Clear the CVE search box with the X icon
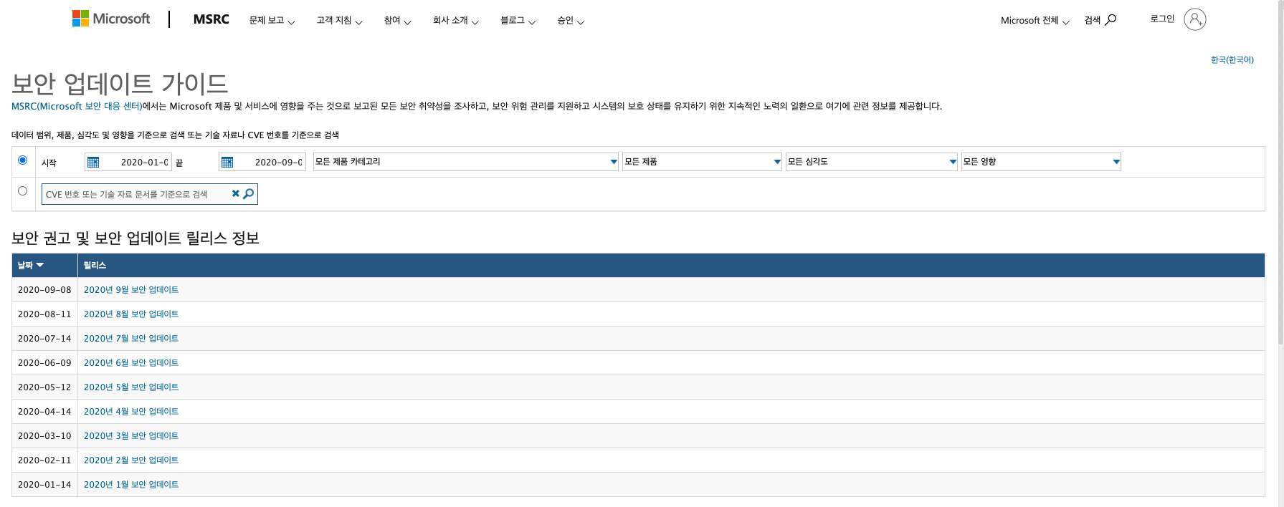 coord(235,193)
